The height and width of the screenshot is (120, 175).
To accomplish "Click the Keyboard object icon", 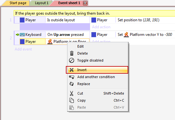I will (x=22, y=35).
